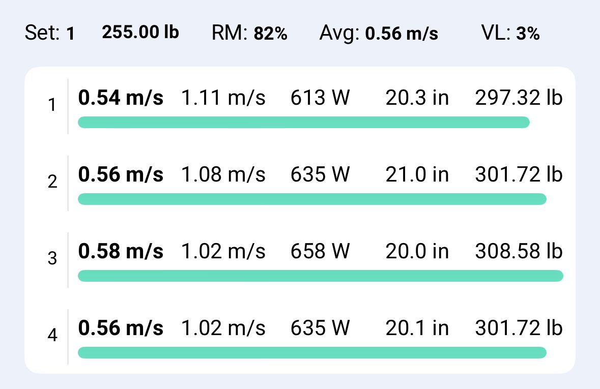Image resolution: width=600 pixels, height=389 pixels.
Task: Tap rep 3 power 658 W
Action: pos(320,251)
